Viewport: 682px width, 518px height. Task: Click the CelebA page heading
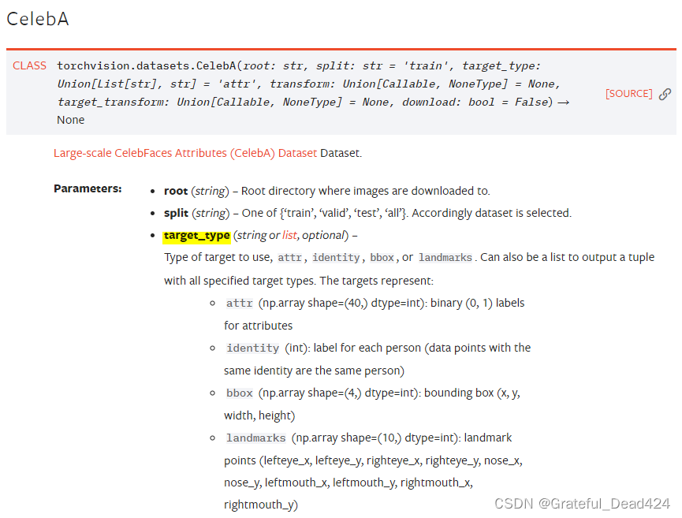click(38, 19)
